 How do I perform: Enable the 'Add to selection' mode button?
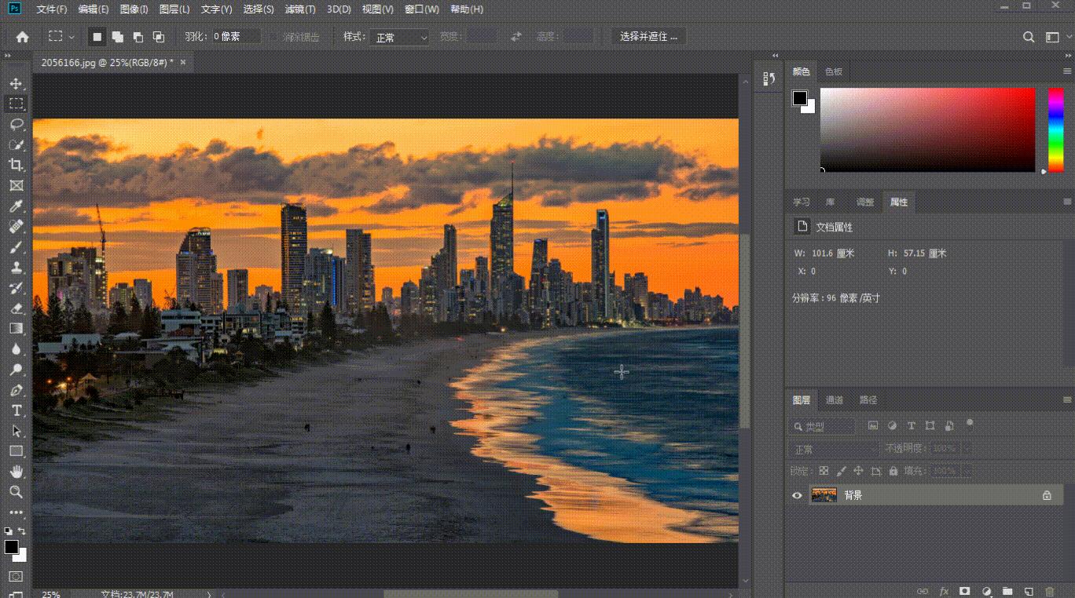coord(117,37)
